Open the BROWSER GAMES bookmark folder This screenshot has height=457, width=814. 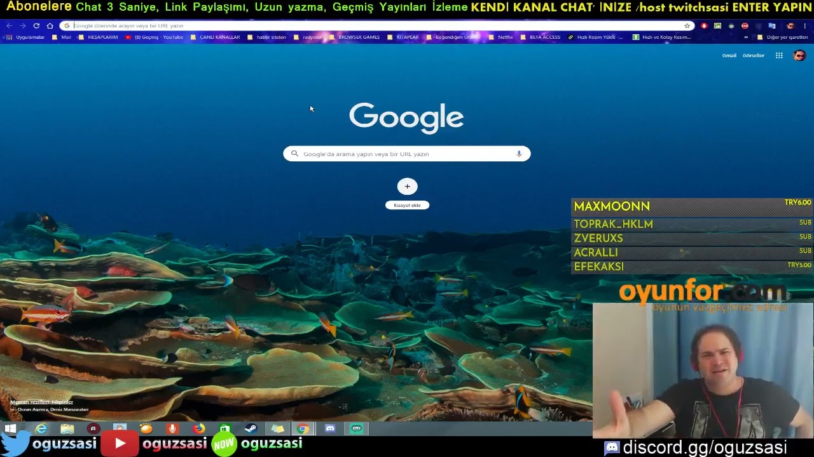[355, 37]
